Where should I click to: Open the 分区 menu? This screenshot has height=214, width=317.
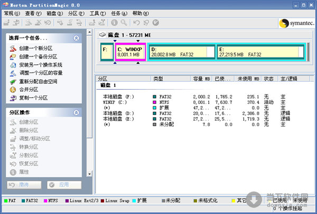point(76,14)
